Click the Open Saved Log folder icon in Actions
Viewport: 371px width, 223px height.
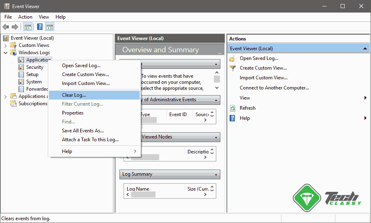click(232, 58)
